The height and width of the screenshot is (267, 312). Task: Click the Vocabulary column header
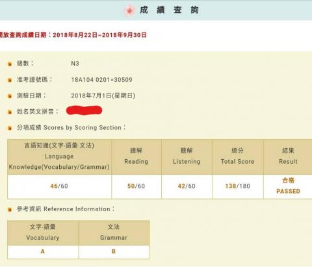coord(43,233)
